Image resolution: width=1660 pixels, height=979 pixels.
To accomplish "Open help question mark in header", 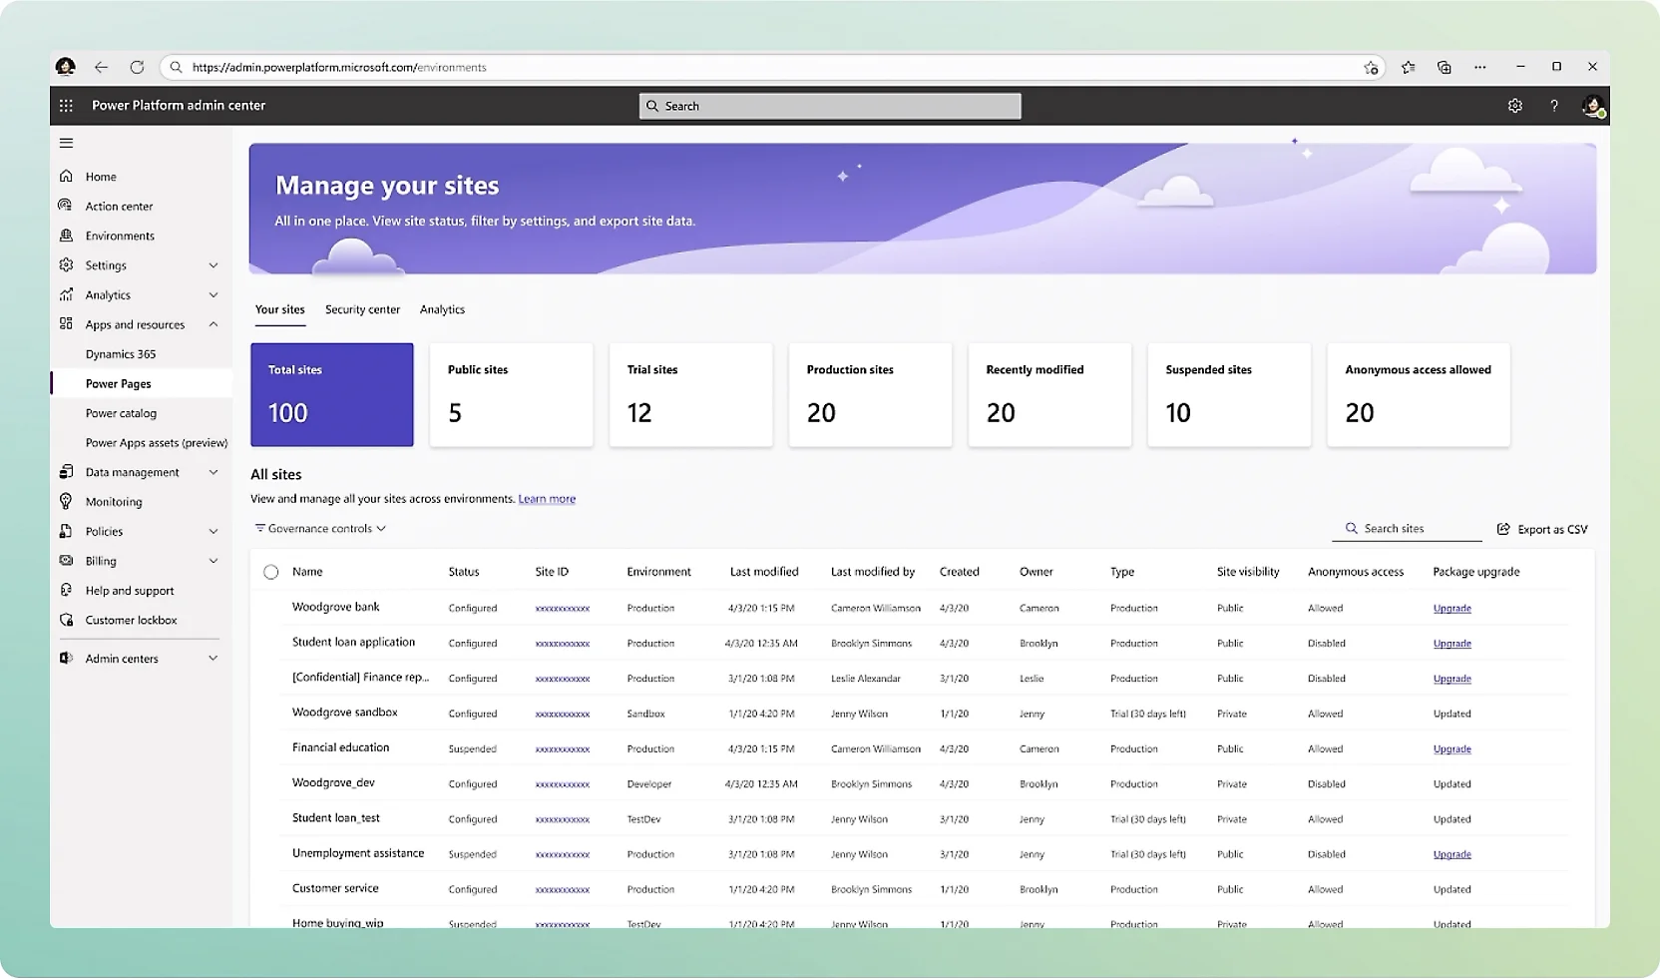I will (x=1553, y=105).
